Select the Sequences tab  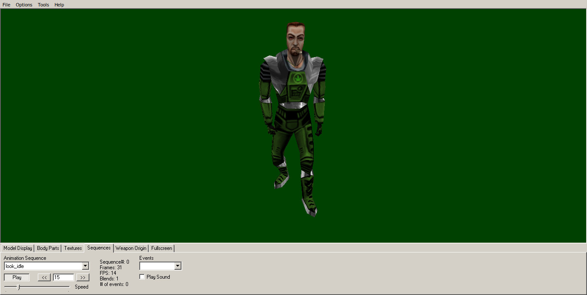98,248
